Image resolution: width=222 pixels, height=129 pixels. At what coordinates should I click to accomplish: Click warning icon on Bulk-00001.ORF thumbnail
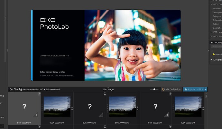36,114
